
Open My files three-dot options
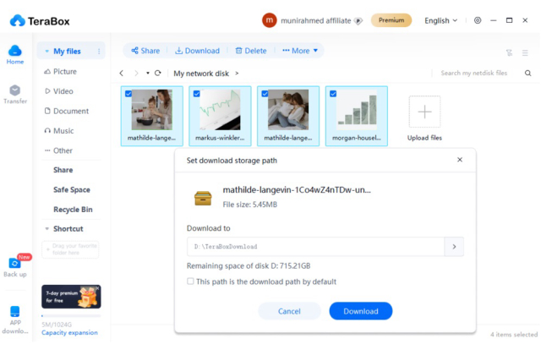[99, 52]
